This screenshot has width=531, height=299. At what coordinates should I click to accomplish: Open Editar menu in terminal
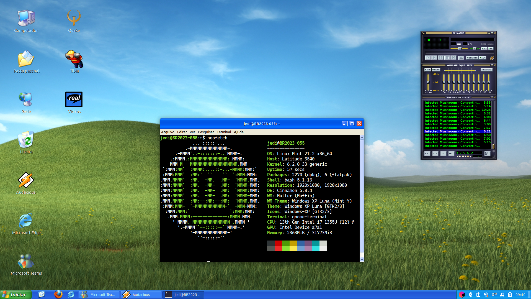[x=182, y=132]
